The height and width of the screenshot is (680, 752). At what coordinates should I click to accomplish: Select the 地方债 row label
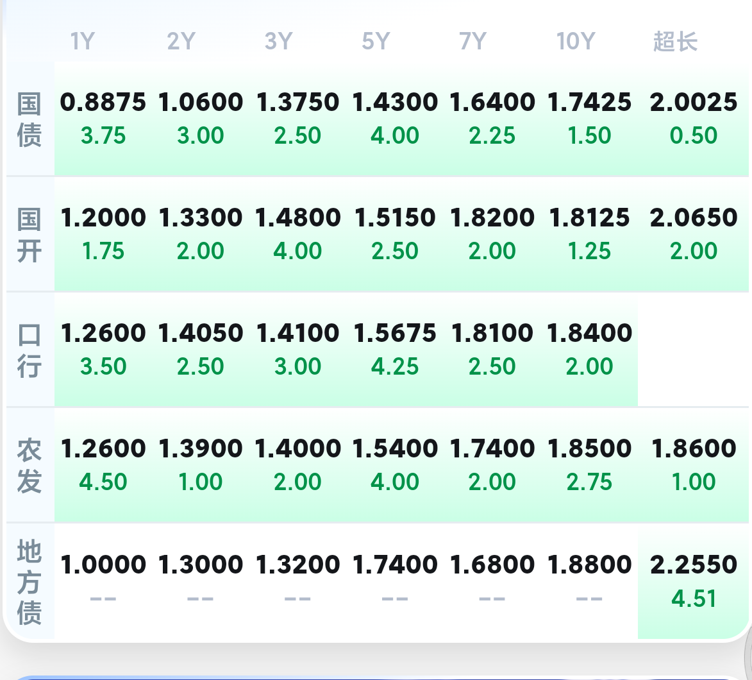29,582
